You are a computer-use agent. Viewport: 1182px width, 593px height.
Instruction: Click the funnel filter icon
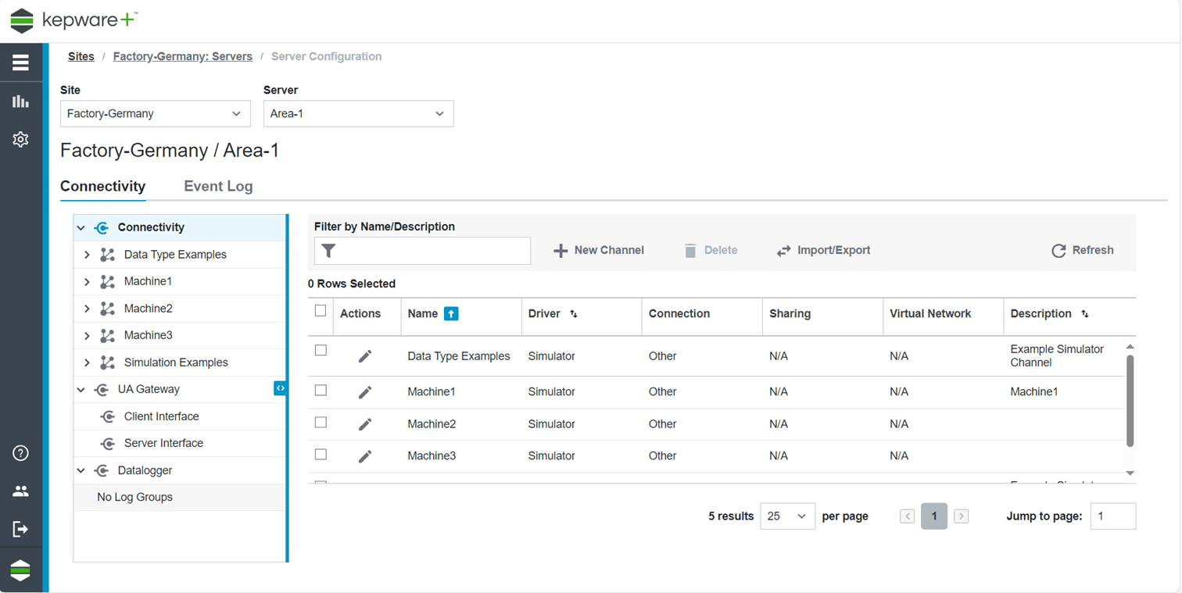pos(329,251)
